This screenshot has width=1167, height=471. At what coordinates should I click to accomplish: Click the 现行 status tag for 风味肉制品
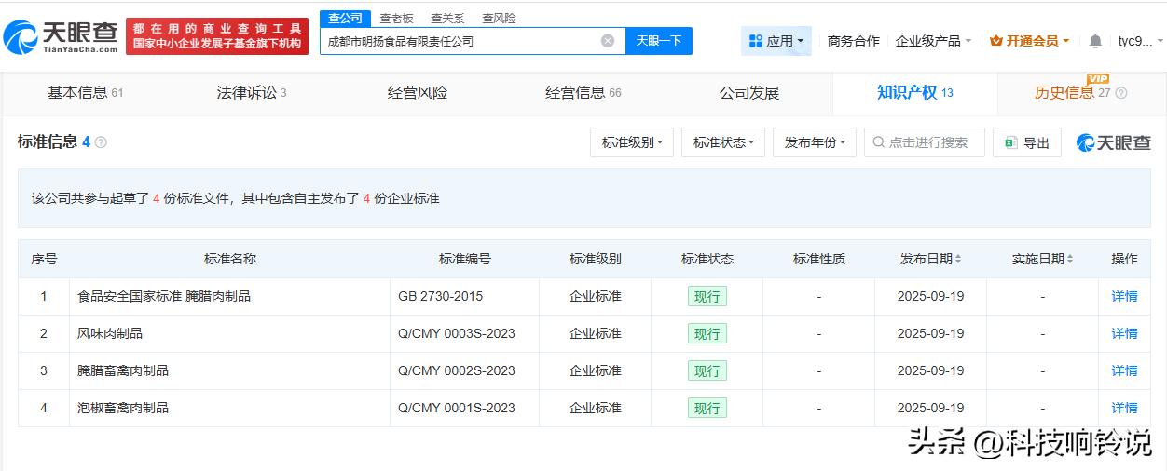tap(707, 333)
